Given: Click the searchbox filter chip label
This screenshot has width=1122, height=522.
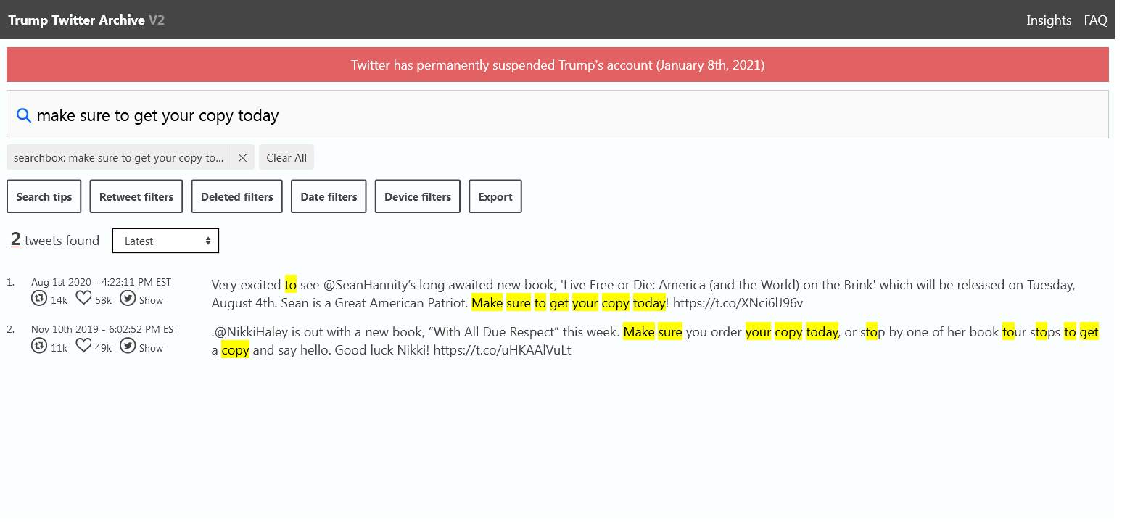Looking at the screenshot, I should [119, 157].
